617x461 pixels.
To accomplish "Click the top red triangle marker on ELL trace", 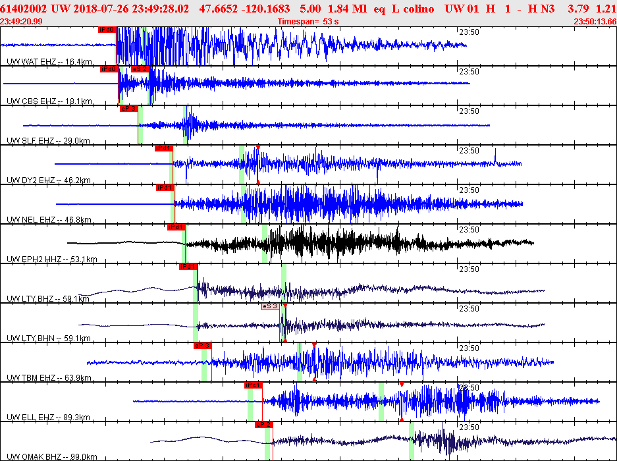I will [x=402, y=384].
